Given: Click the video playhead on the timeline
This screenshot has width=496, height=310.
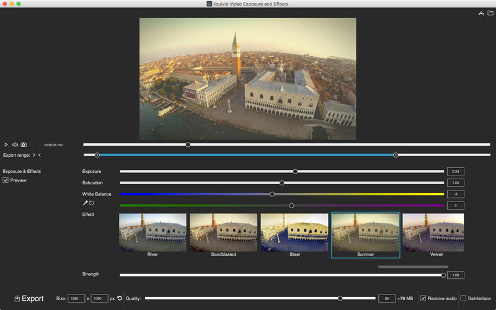Looking at the screenshot, I should coord(188,144).
